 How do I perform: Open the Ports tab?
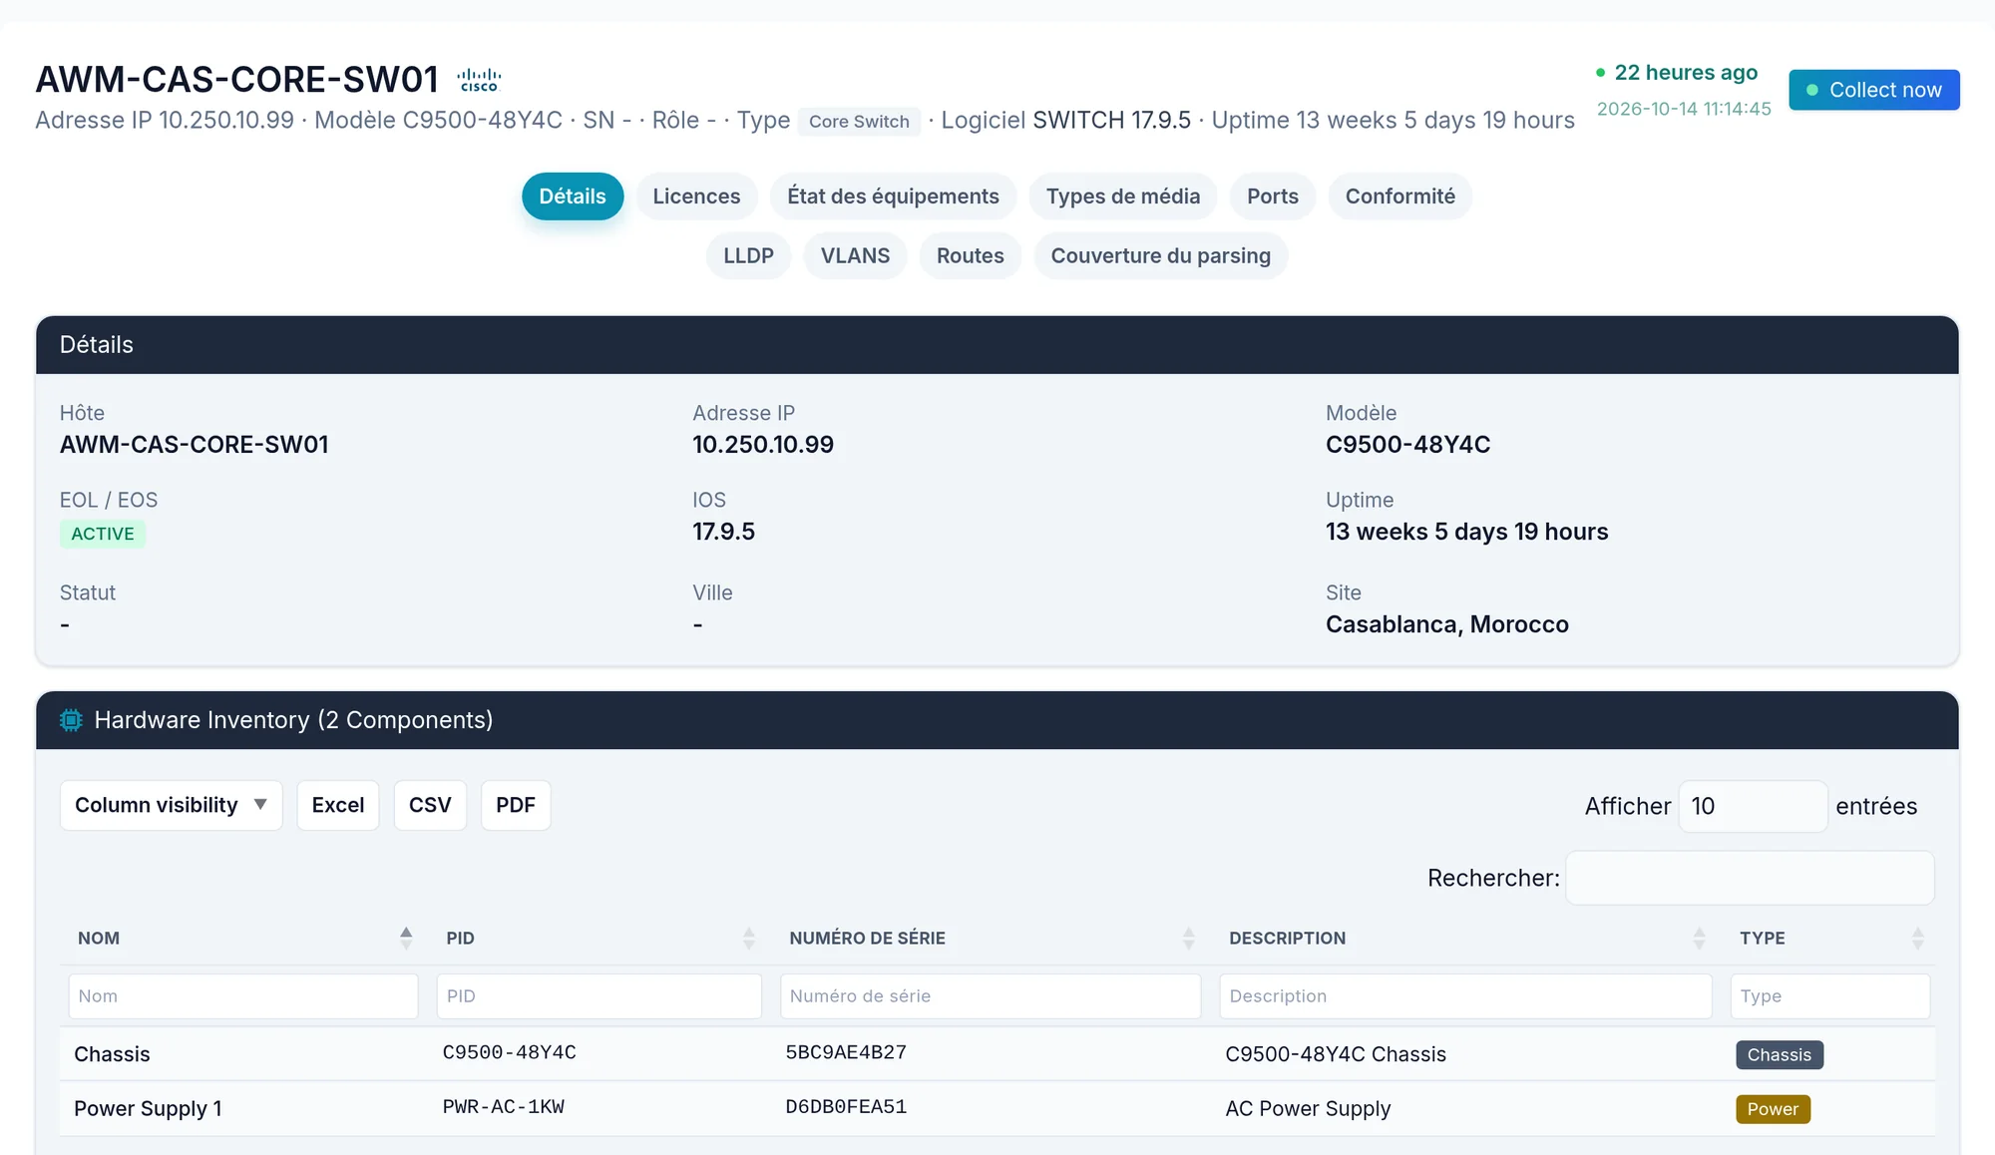click(1273, 196)
